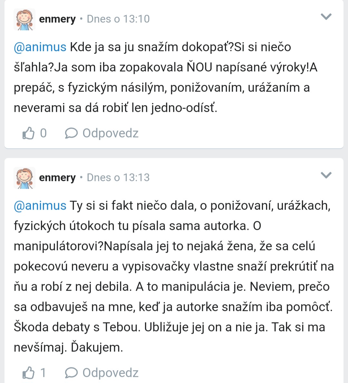Click speech bubble icon under 13:10 comment

pos(71,133)
